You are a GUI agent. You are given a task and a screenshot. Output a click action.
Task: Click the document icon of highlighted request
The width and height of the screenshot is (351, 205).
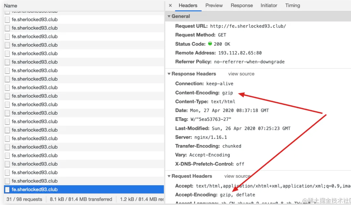7,190
